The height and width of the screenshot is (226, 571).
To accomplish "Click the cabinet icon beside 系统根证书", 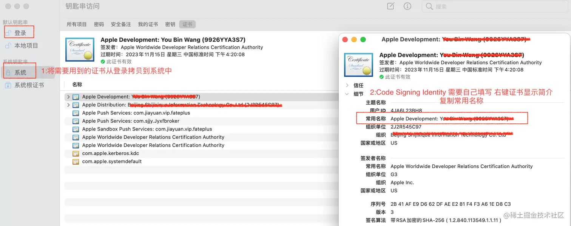I will pos(8,85).
